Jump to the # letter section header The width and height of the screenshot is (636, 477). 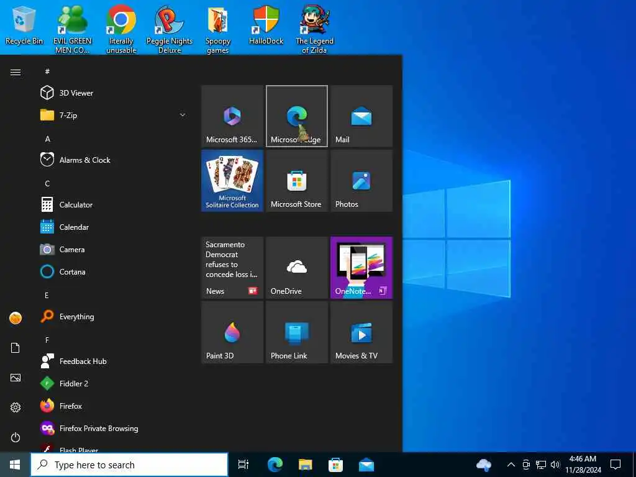47,71
